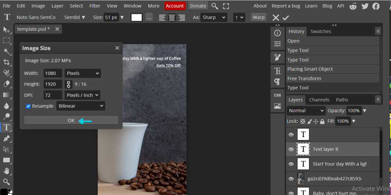391x195 pixels.
Task: Expand the Bilinear resample method dropdown
Action: 81,106
